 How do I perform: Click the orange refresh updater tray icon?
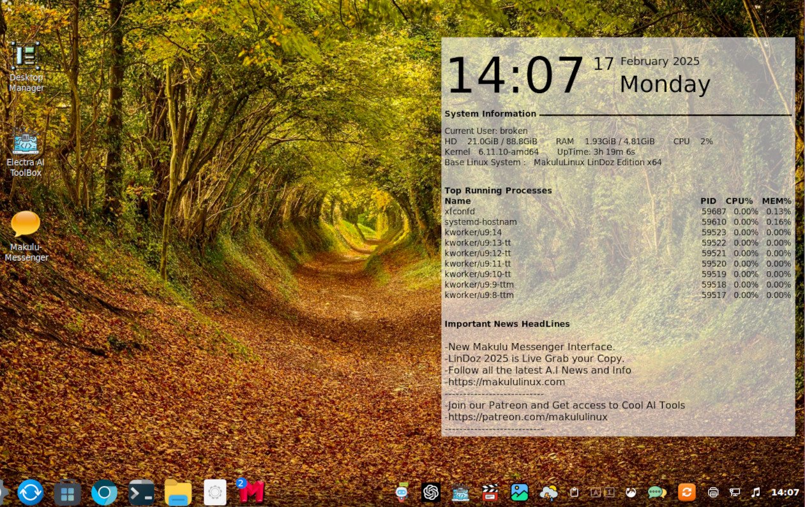686,492
